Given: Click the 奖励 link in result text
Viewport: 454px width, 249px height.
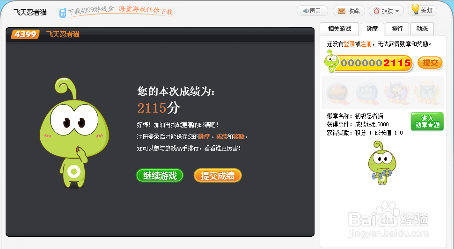Looking at the screenshot, I should coord(239,136).
